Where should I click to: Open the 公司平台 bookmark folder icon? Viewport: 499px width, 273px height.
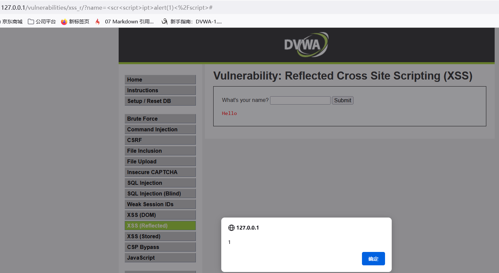[x=31, y=22]
